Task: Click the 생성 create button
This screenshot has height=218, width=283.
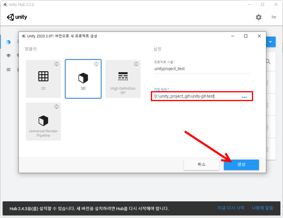Action: click(241, 165)
